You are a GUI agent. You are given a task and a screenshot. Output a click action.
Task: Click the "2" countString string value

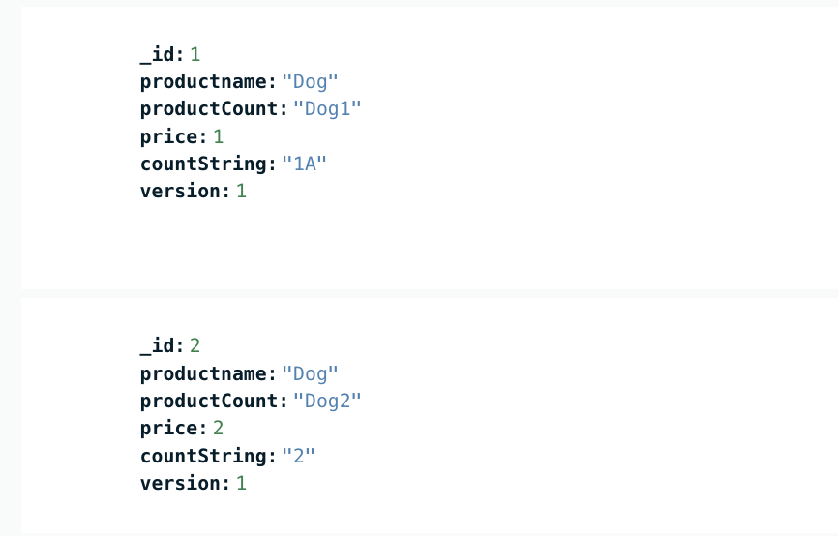pos(299,455)
